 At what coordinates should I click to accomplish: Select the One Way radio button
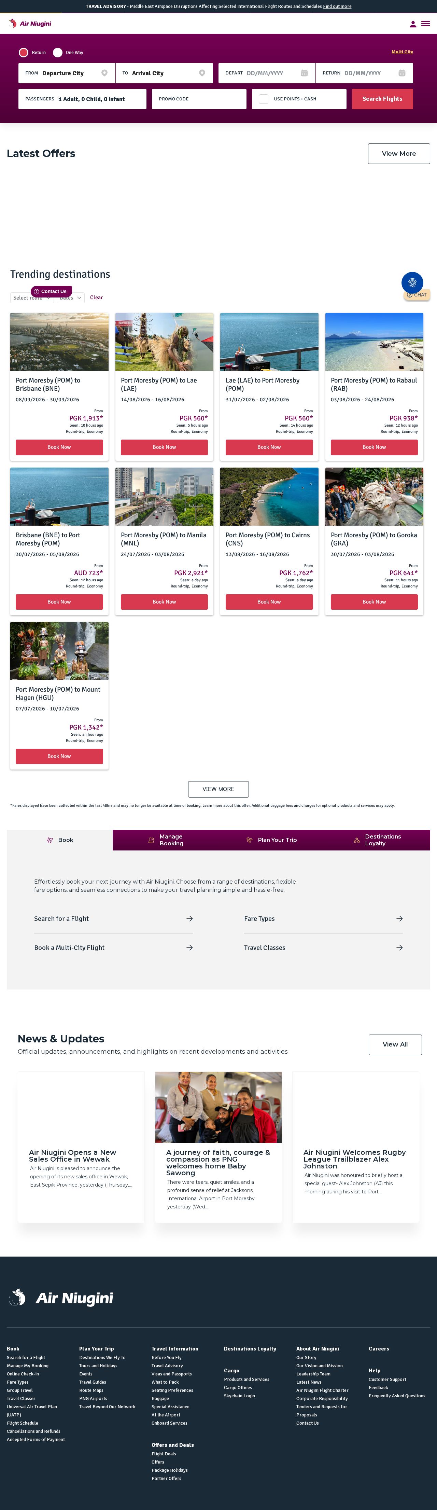[57, 52]
